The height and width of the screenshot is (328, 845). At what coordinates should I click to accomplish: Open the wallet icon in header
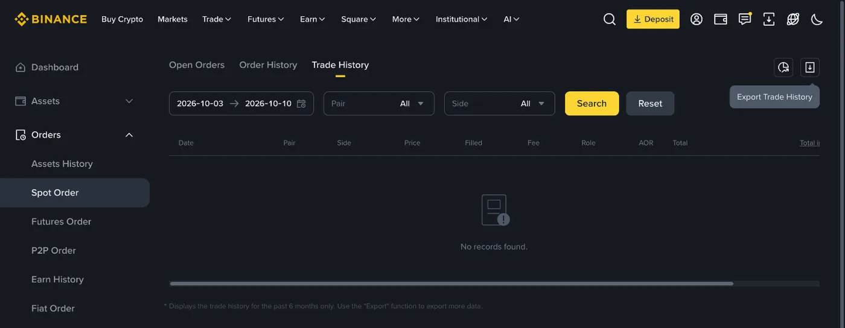pos(721,19)
